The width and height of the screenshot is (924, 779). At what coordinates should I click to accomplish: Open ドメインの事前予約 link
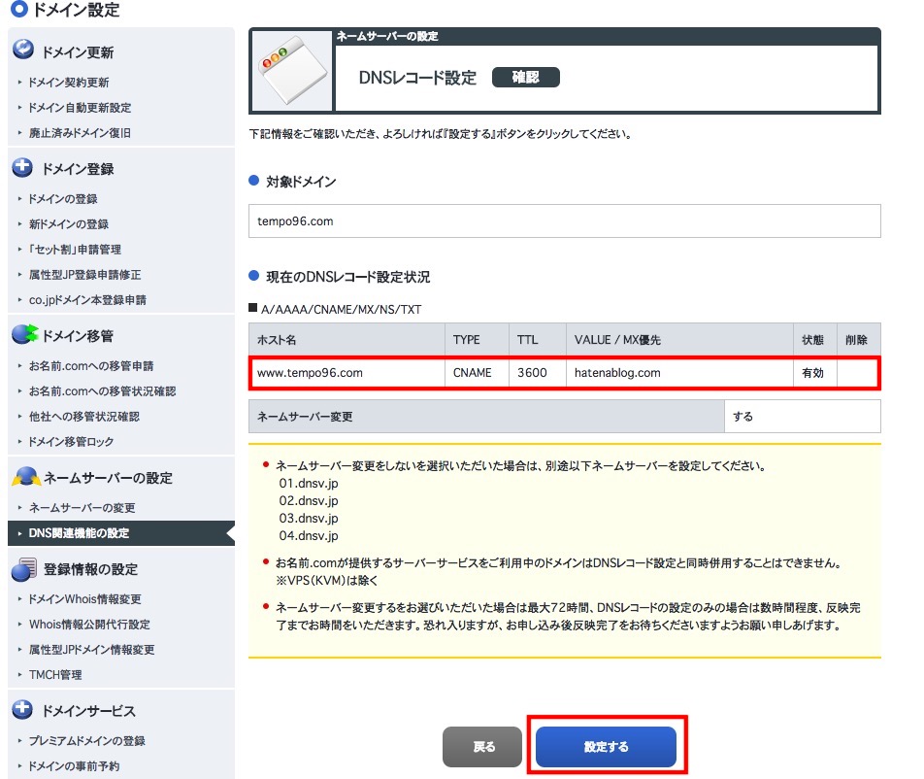[x=74, y=766]
